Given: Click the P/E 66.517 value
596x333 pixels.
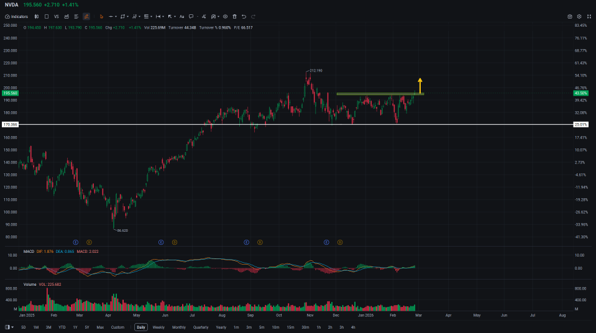Looking at the screenshot, I should coord(243,28).
